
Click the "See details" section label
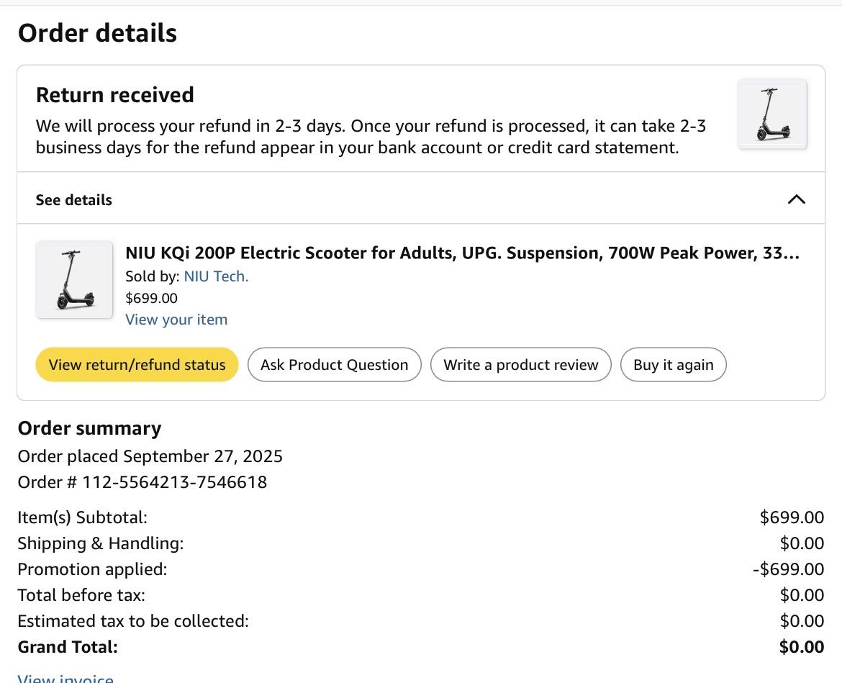pyautogui.click(x=74, y=200)
